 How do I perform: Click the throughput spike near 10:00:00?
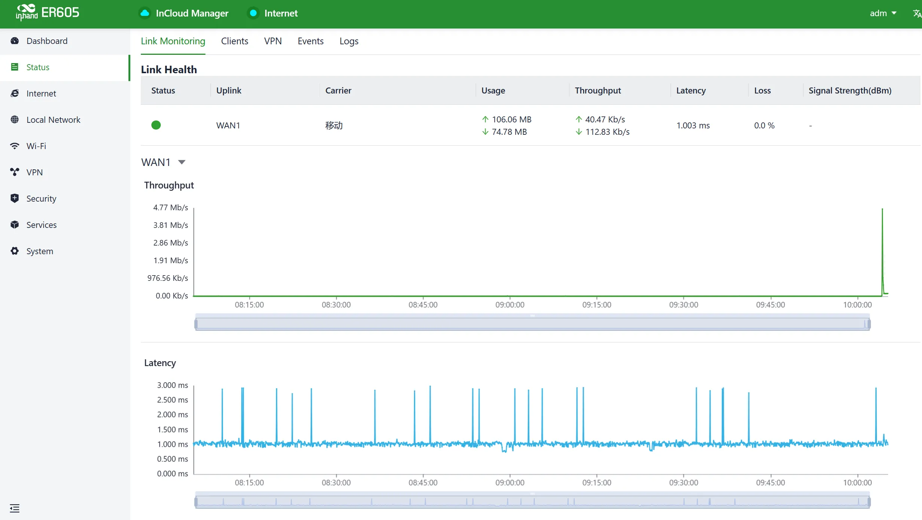882,252
